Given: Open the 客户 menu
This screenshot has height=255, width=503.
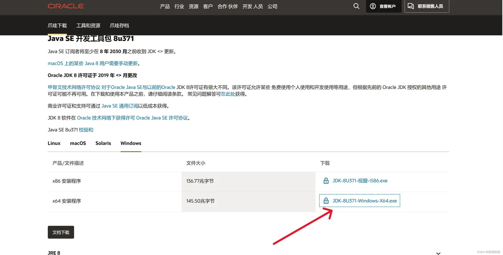Looking at the screenshot, I should tap(208, 6).
